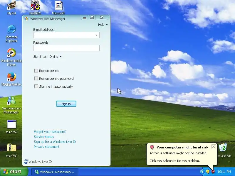Image resolution: width=235 pixels, height=176 pixels.
Task: Close the security warning balloon
Action: click(214, 147)
